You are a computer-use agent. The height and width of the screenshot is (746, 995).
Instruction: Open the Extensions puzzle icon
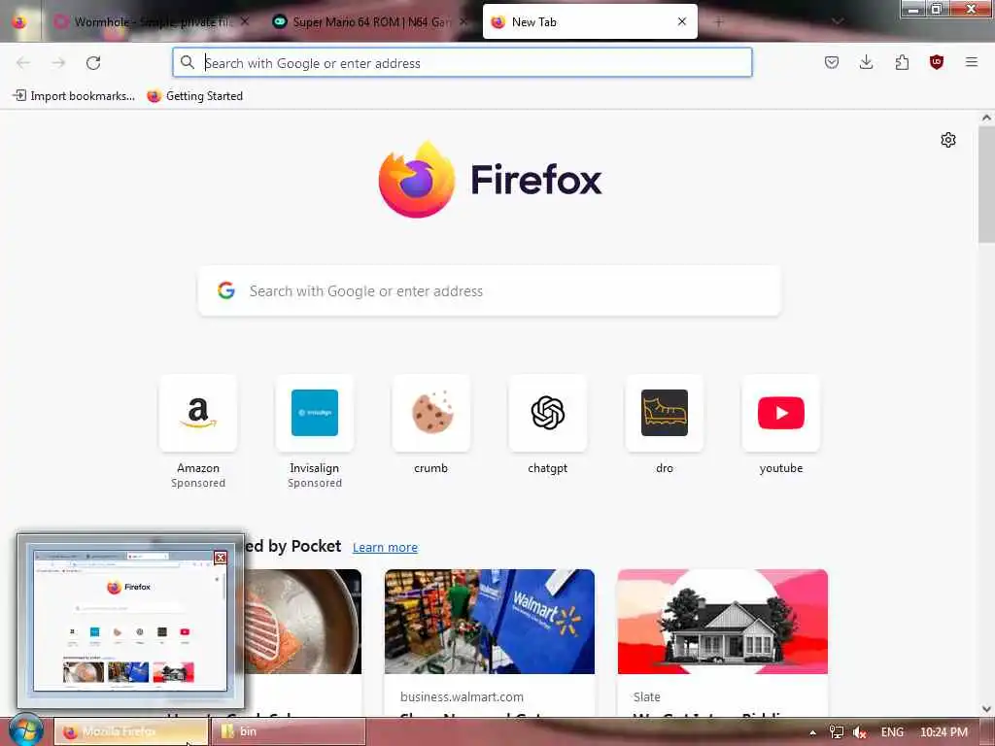coord(902,62)
